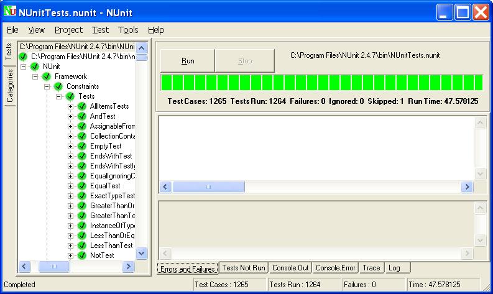
Task: Click green pass icon beside CollectionConta
Action: tap(81, 136)
